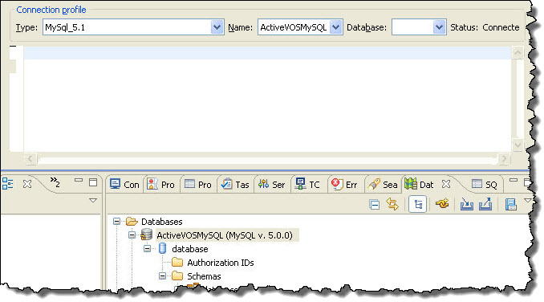The image size is (544, 302).
Task: Click the save disk icon in explorer toolbar
Action: (x=510, y=205)
